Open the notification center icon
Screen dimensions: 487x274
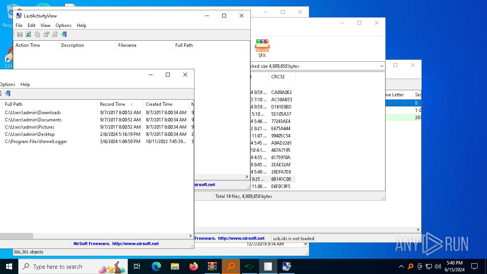tap(474, 266)
